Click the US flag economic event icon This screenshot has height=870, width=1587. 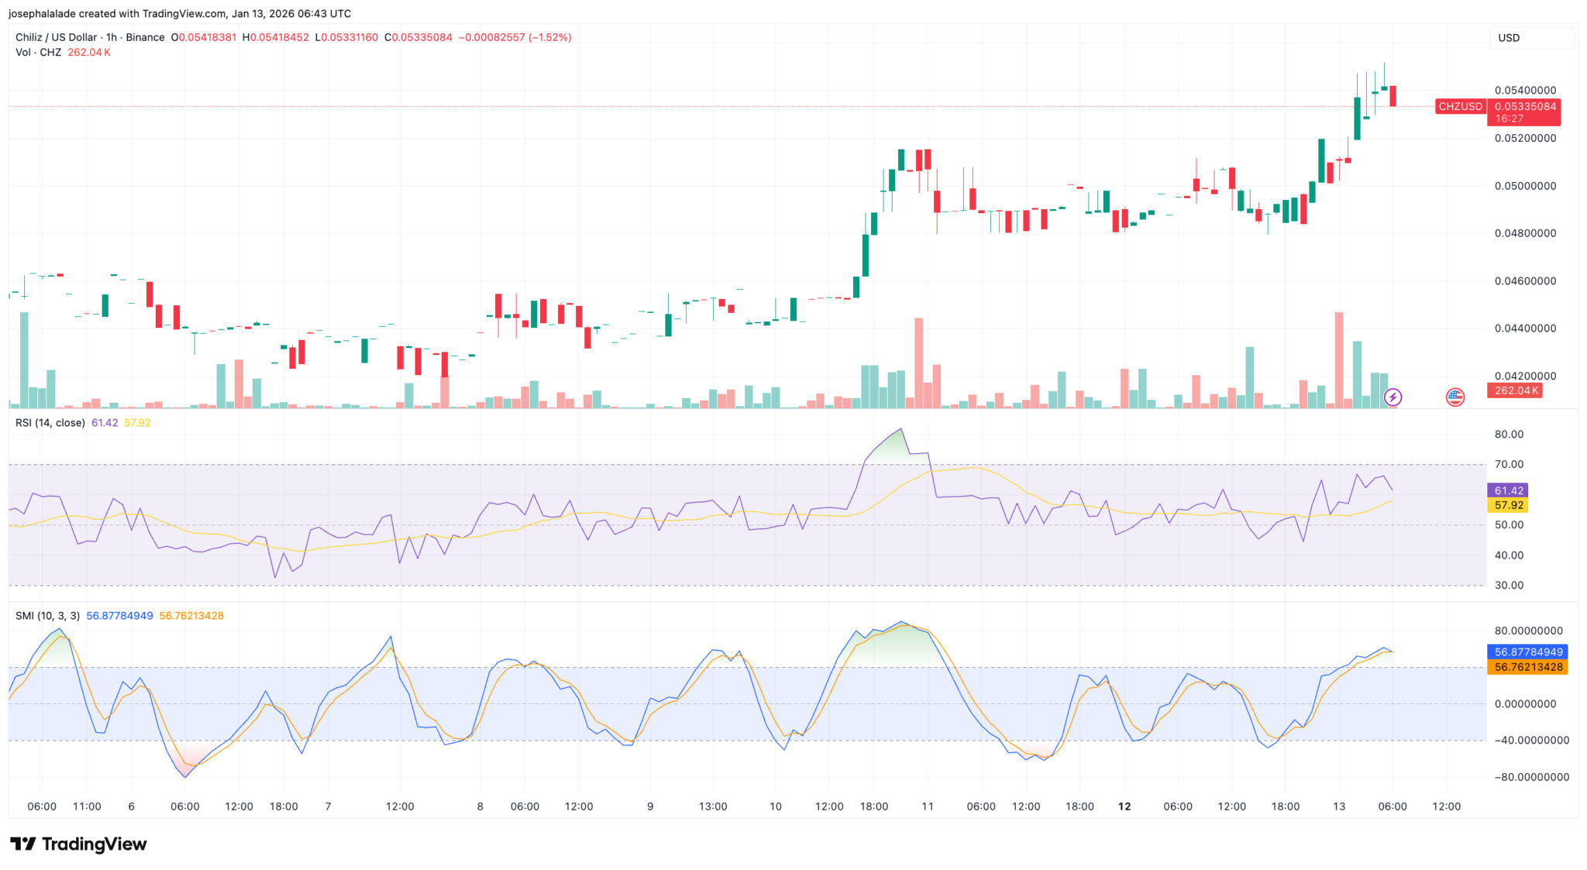pyautogui.click(x=1454, y=397)
